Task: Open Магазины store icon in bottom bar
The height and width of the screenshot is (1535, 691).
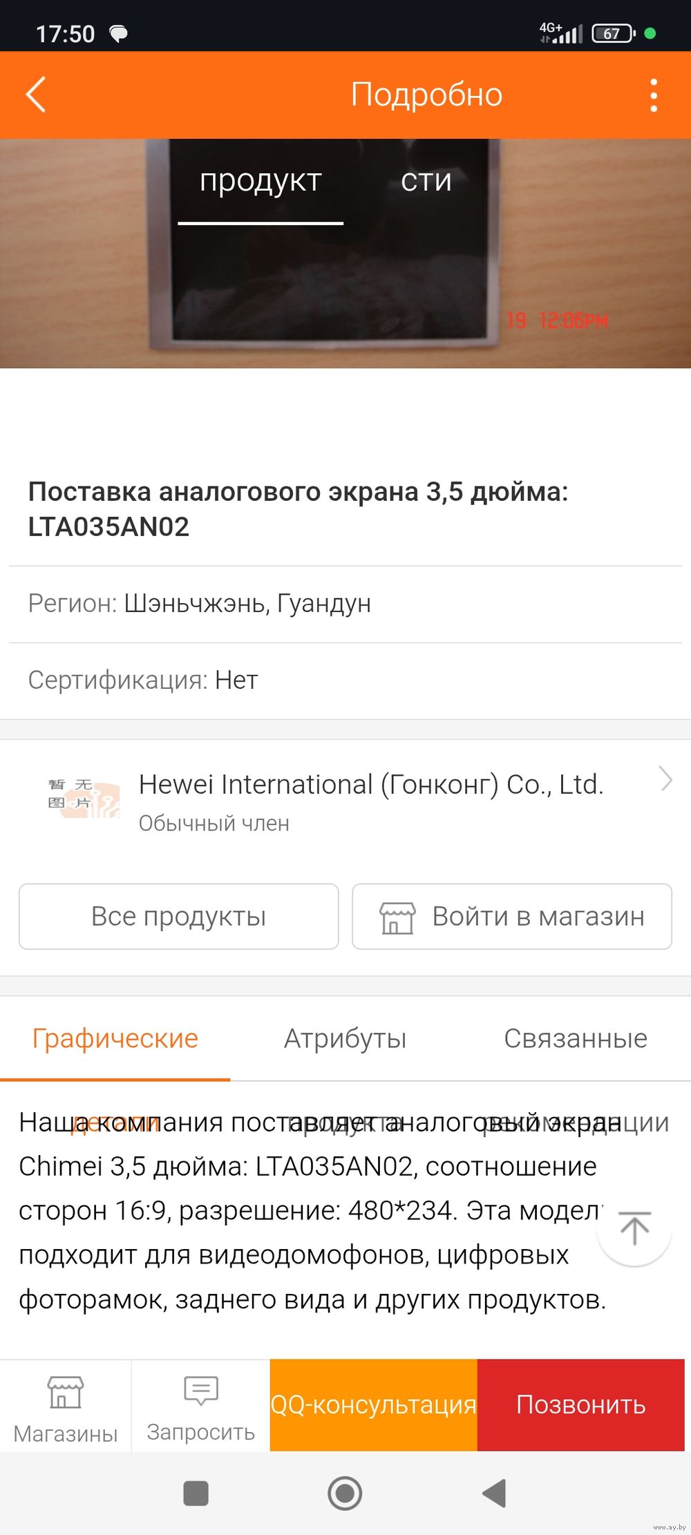Action: coord(66,1392)
